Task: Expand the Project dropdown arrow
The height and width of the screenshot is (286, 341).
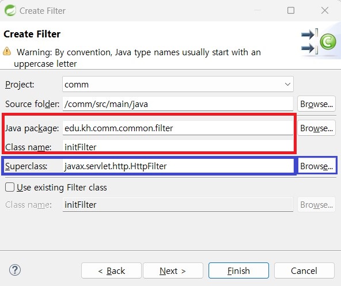Action: tap(287, 85)
